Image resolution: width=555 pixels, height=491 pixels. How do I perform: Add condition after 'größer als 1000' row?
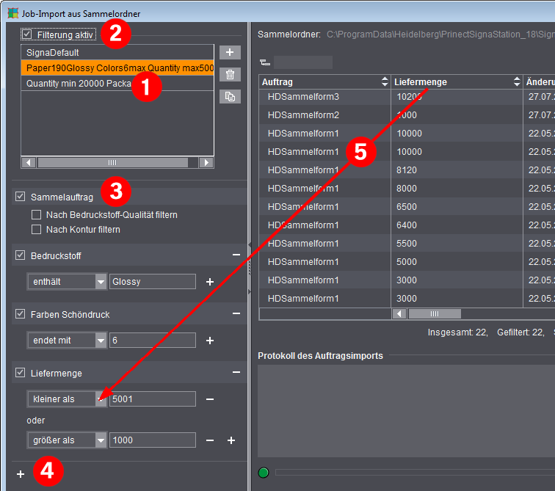coord(231,440)
